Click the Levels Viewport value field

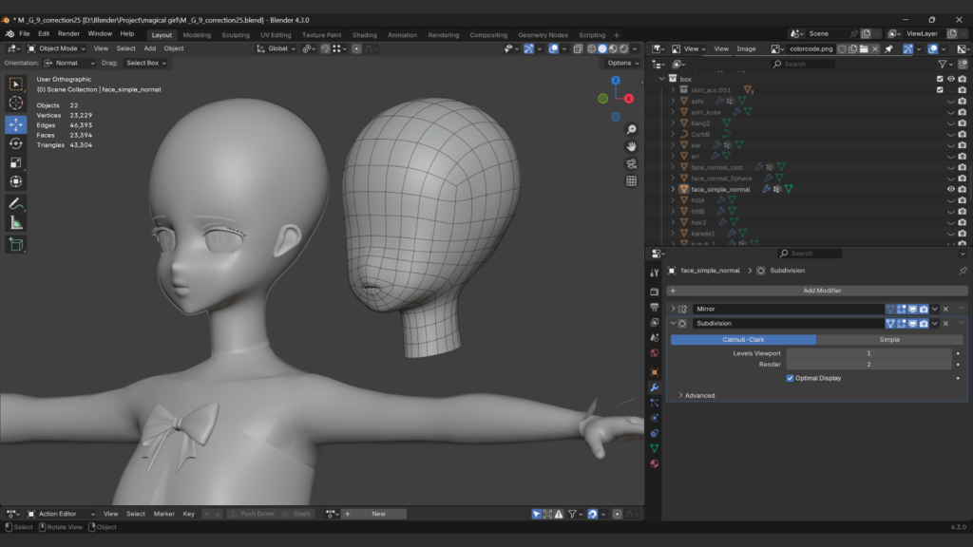[868, 353]
